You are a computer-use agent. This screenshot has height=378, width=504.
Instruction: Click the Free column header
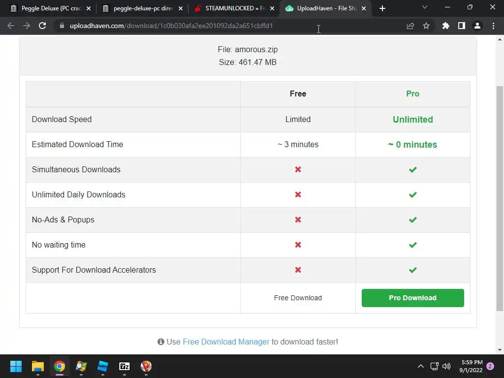coord(298,94)
